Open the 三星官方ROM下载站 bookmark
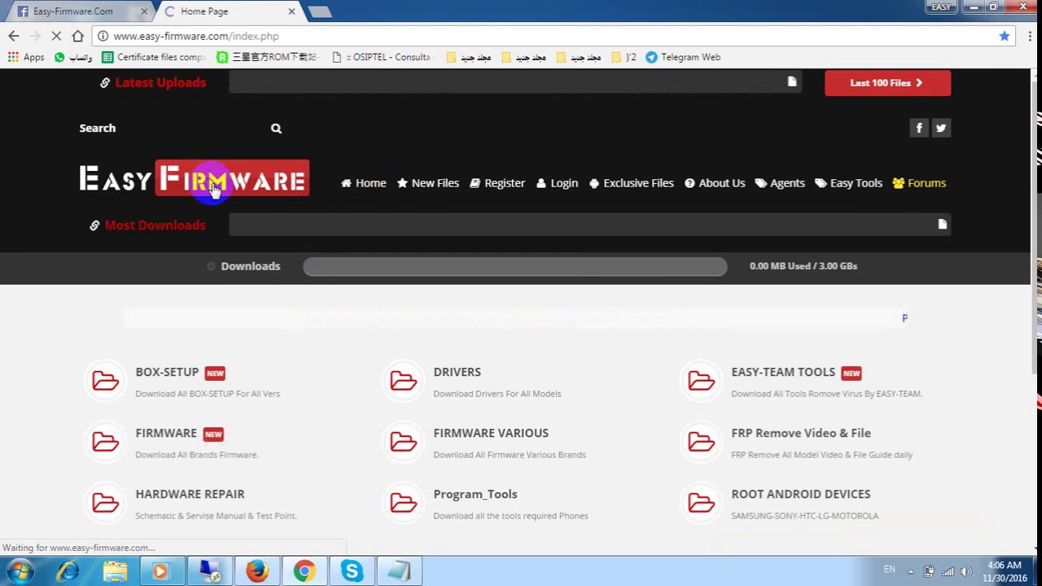Screen dimensions: 1042x586 [268, 57]
